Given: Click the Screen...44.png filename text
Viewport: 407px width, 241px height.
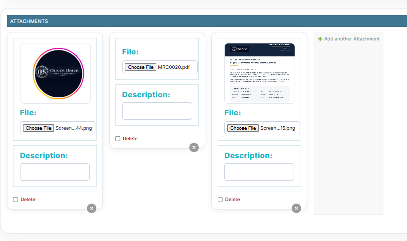Looking at the screenshot, I should (74, 128).
